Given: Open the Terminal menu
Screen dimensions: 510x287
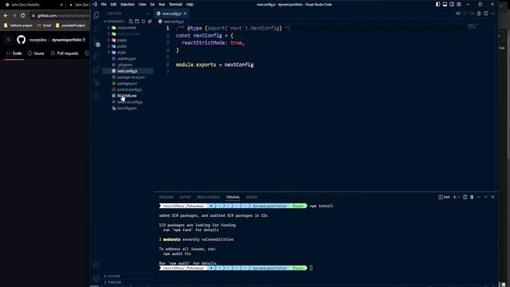Looking at the screenshot, I should pyautogui.click(x=175, y=4).
